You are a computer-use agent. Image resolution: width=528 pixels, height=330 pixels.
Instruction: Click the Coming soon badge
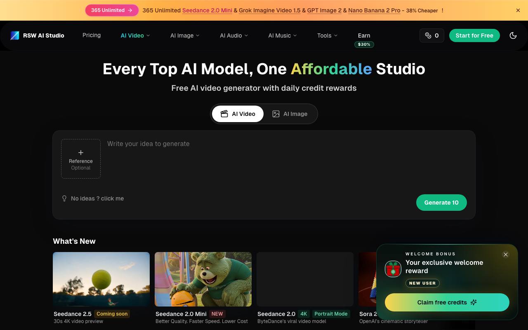coord(112,314)
